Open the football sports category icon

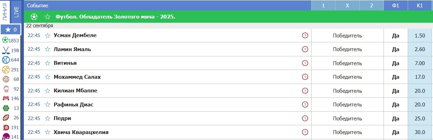[5, 40]
